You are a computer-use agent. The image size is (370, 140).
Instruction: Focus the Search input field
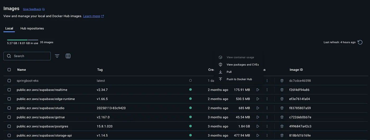tap(27, 56)
